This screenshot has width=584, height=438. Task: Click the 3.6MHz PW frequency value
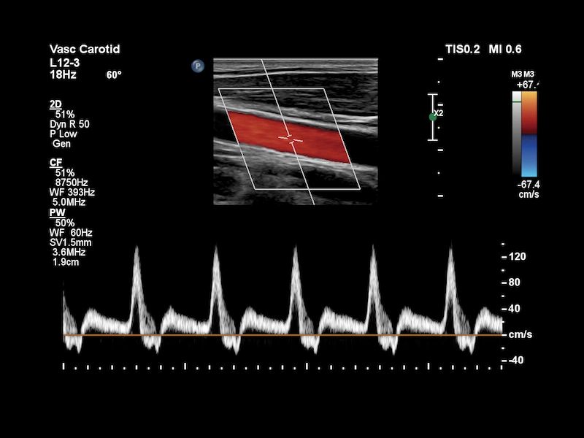point(69,252)
